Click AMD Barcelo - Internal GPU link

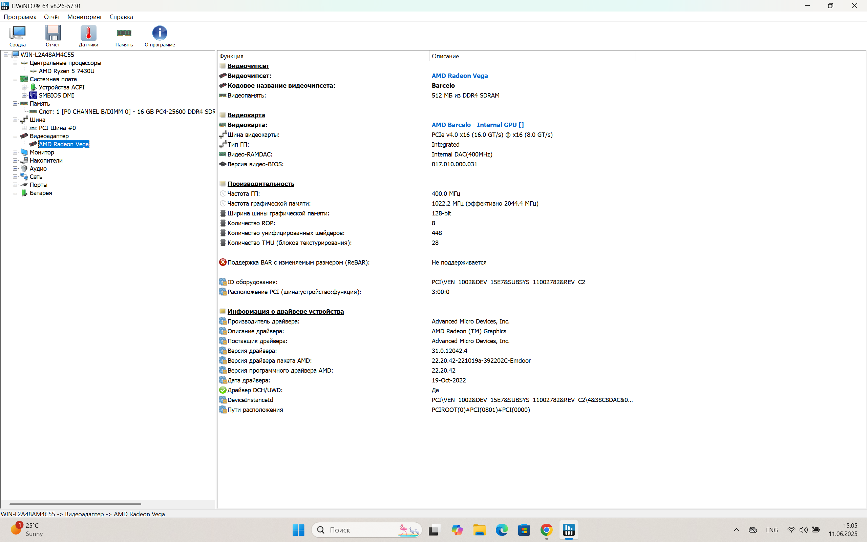coord(477,125)
